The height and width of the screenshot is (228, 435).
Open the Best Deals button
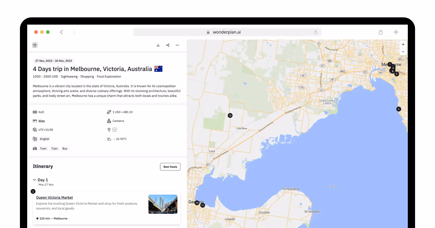(x=170, y=167)
